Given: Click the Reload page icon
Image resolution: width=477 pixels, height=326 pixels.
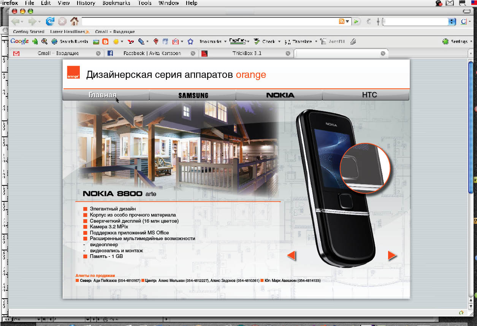Looking at the screenshot, I should (x=50, y=22).
